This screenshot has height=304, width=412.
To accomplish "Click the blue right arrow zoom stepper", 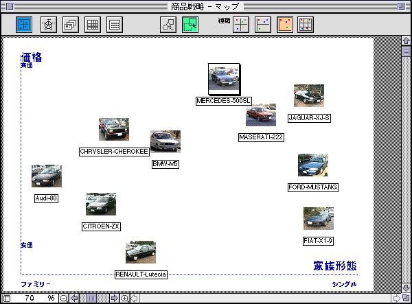I will [x=114, y=299].
